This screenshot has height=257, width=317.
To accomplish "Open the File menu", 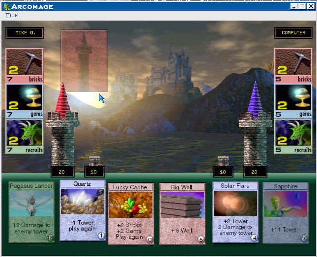I will (x=11, y=15).
